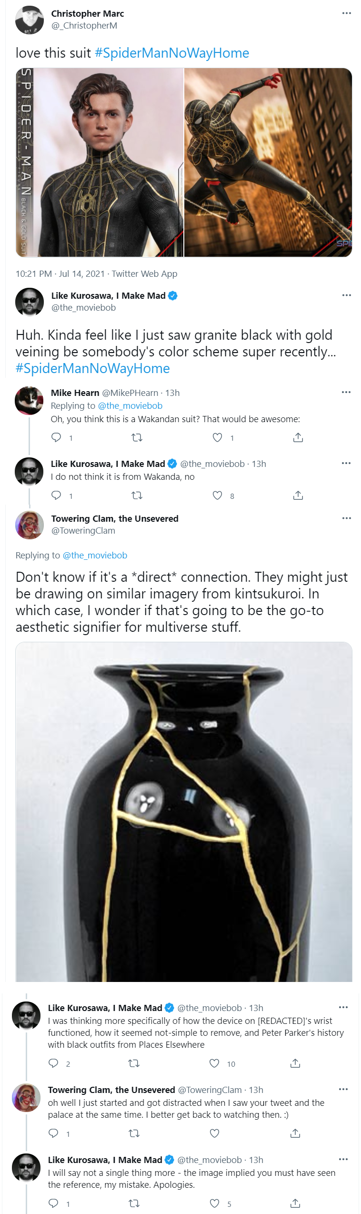Screen dimensions: 361x1214
Task: Share the 'not from Wakanda' reply
Action: [298, 496]
